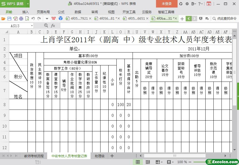Click the Redo arrow icon

pyautogui.click(x=39, y=19)
